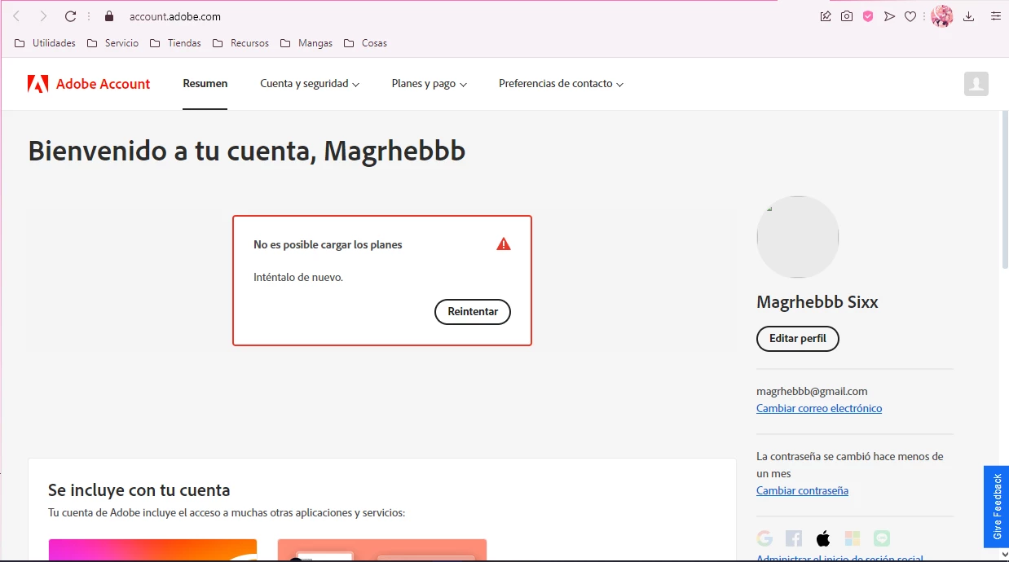This screenshot has width=1009, height=562.
Task: Open the Give Feedback side tab
Action: (x=996, y=507)
